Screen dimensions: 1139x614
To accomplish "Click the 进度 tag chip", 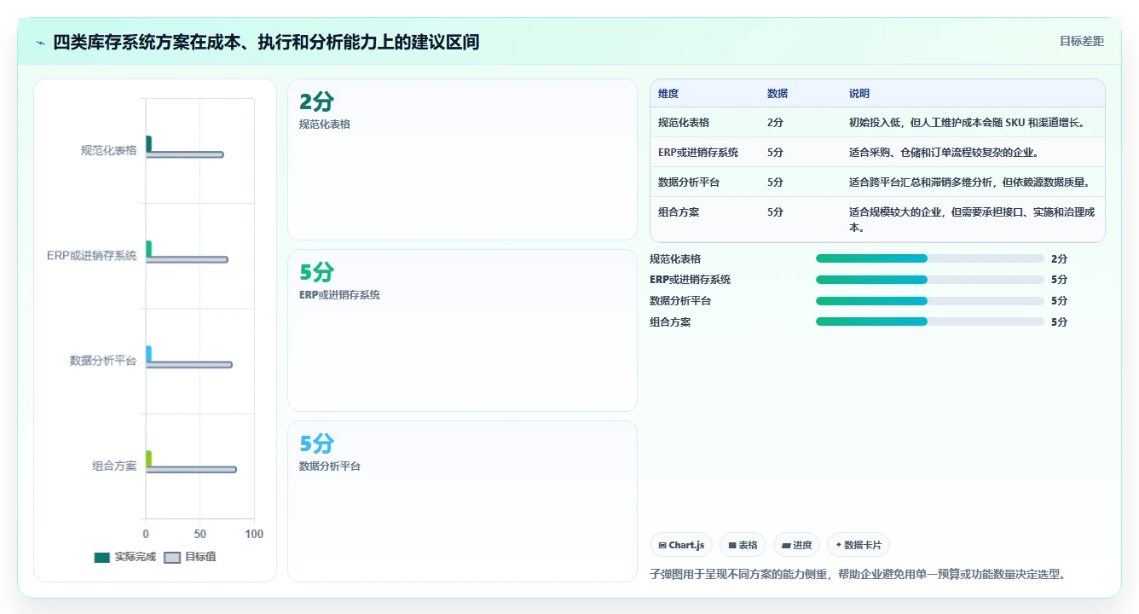I will [796, 545].
